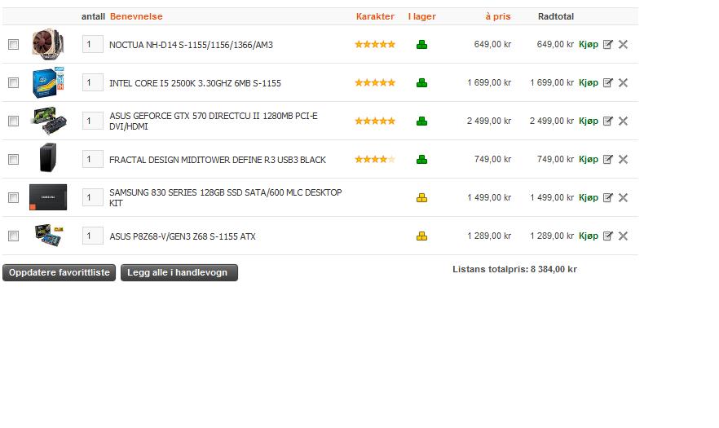This screenshot has height=428, width=719.
Task: Check the box for ASUS GEFORCE GTX 570
Action: (13, 121)
